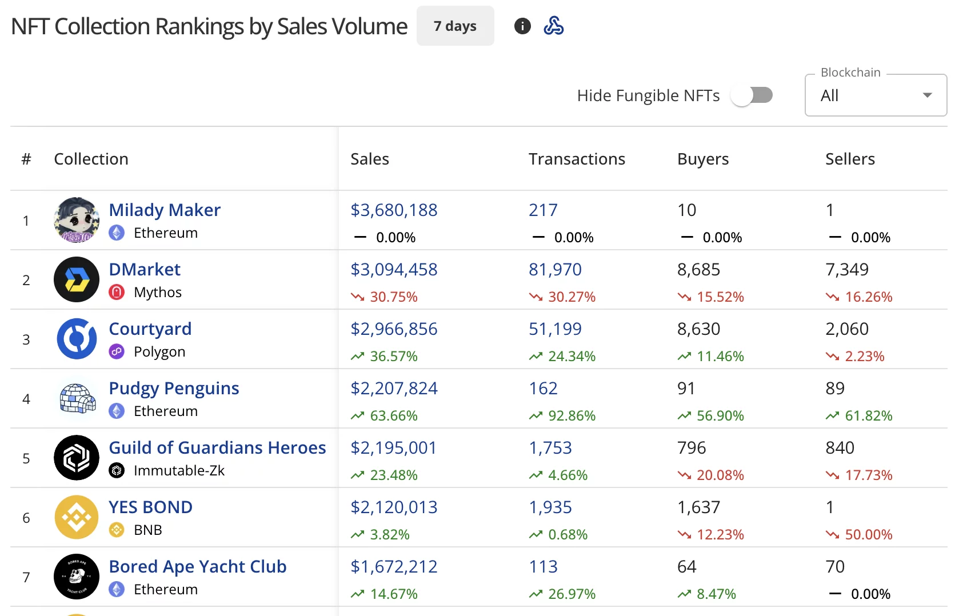
Task: Switch the Hide Fungible NFTs switch on
Action: point(752,95)
